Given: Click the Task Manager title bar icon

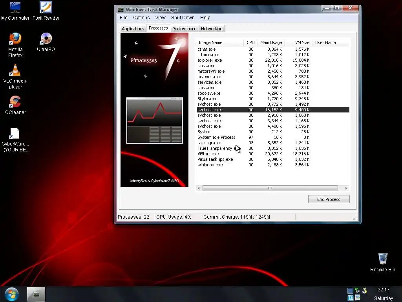Looking at the screenshot, I should (121, 9).
